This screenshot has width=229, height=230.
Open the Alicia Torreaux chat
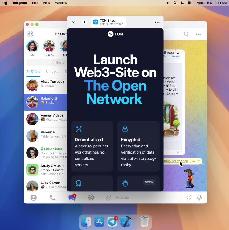[46, 85]
